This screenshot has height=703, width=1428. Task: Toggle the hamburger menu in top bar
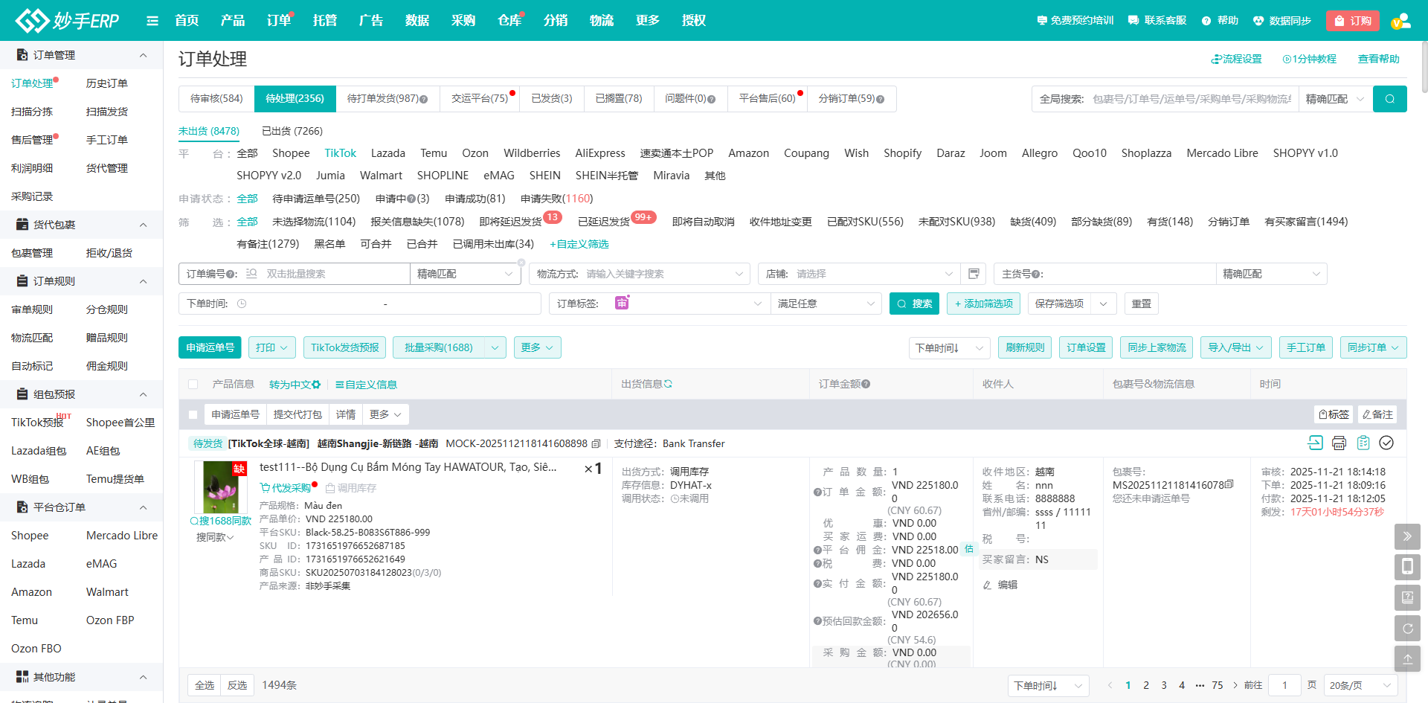tap(152, 21)
